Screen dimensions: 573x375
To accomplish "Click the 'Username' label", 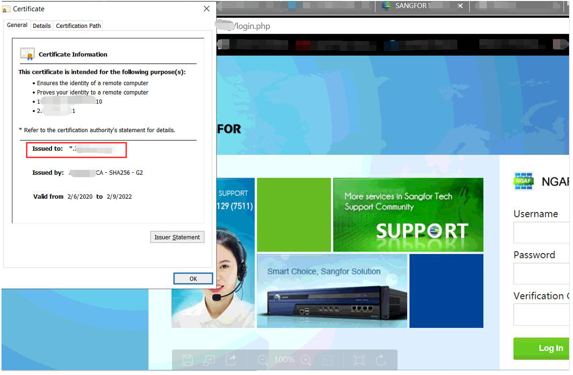I will 536,214.
